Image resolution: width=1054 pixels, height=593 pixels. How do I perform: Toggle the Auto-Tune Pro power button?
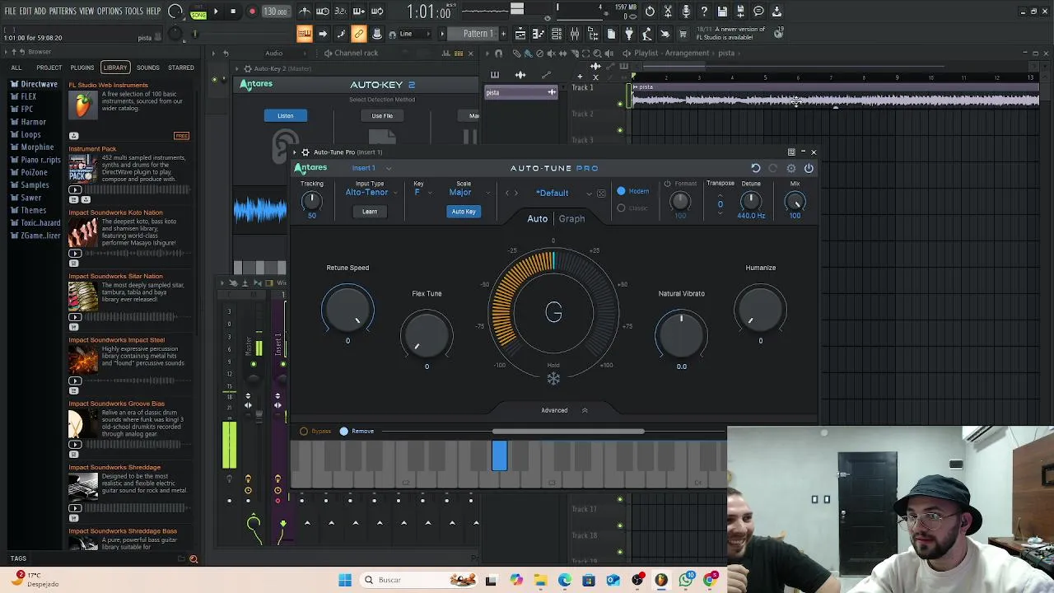click(x=809, y=168)
